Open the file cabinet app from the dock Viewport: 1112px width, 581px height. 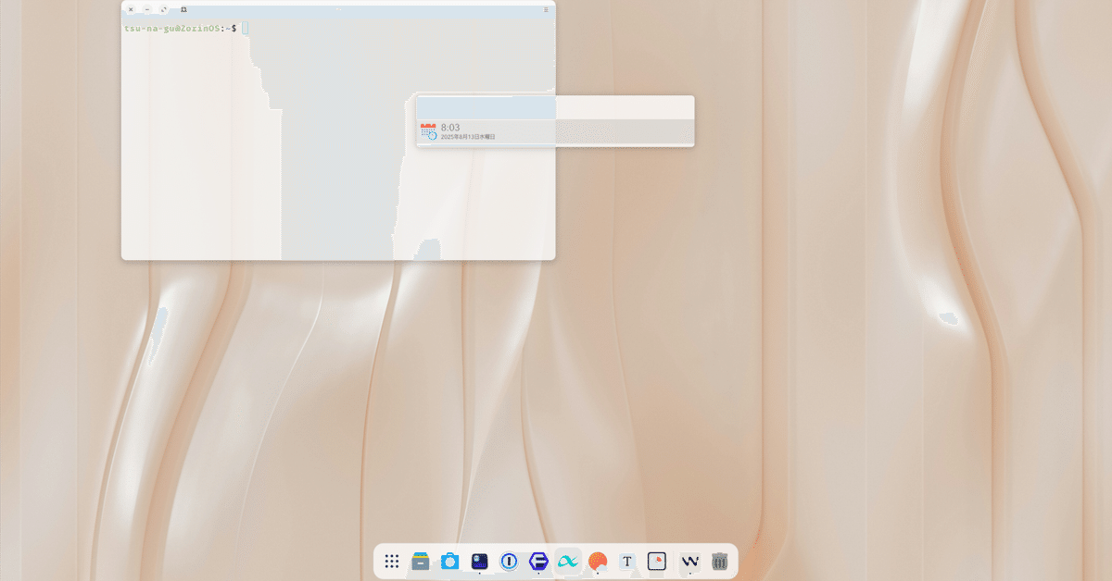click(x=421, y=561)
